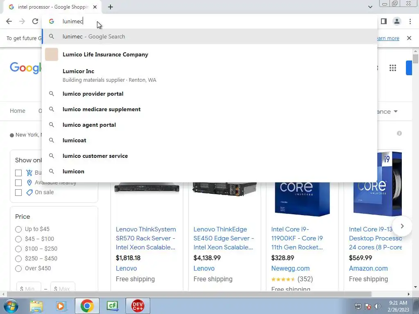Close the intel processor Google Shopping tab
The image size is (419, 314).
click(x=95, y=7)
